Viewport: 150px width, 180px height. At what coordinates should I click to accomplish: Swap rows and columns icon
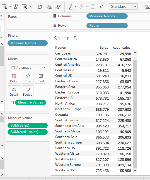(40, 7)
